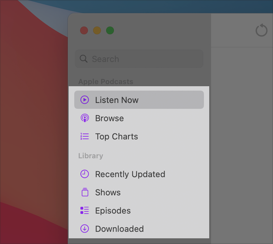This screenshot has height=244, width=273.
Task: Click the Apple Podcasts section header
Action: 106,82
